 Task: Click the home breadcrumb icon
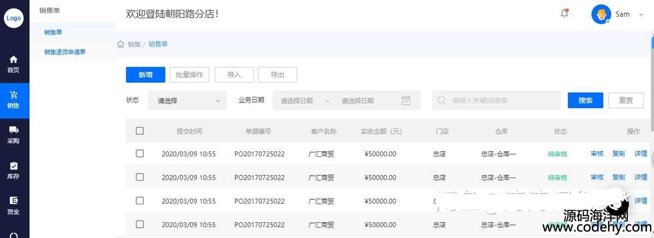pos(120,44)
